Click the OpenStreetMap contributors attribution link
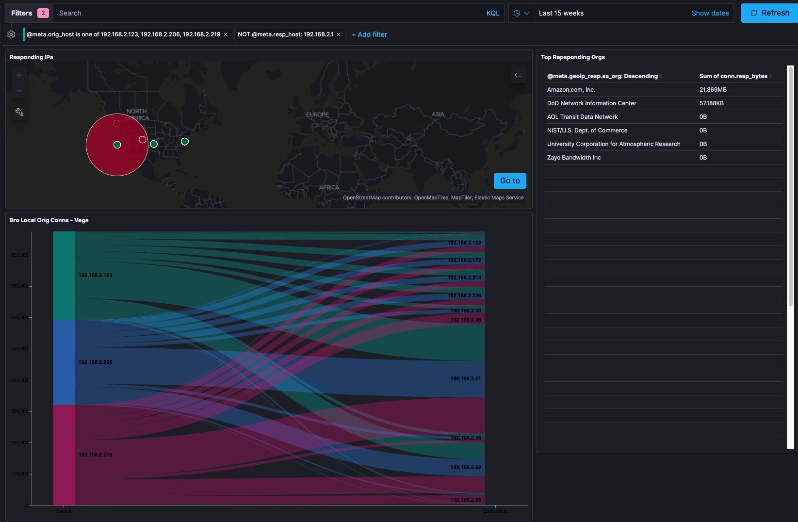Image resolution: width=798 pixels, height=522 pixels. point(377,197)
